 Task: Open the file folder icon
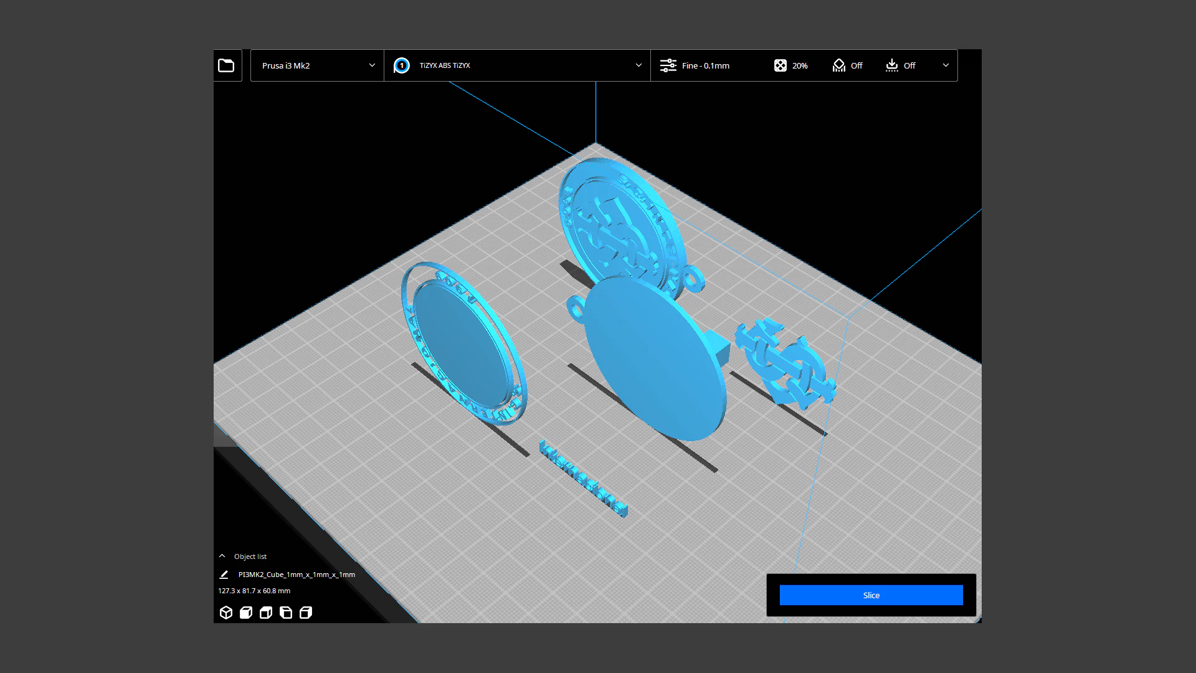click(x=226, y=65)
